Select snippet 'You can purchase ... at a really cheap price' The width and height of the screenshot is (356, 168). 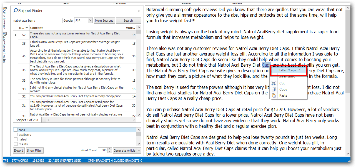point(77,96)
